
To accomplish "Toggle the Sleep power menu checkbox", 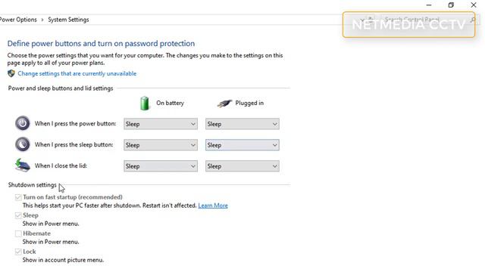I will click(18, 215).
